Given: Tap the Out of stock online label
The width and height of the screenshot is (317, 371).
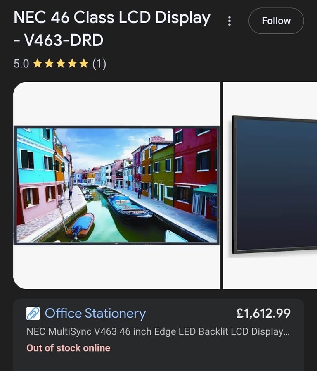Looking at the screenshot, I should coord(69,348).
